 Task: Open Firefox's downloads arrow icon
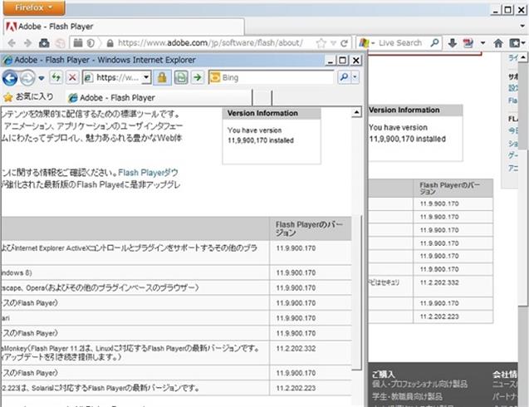[453, 43]
